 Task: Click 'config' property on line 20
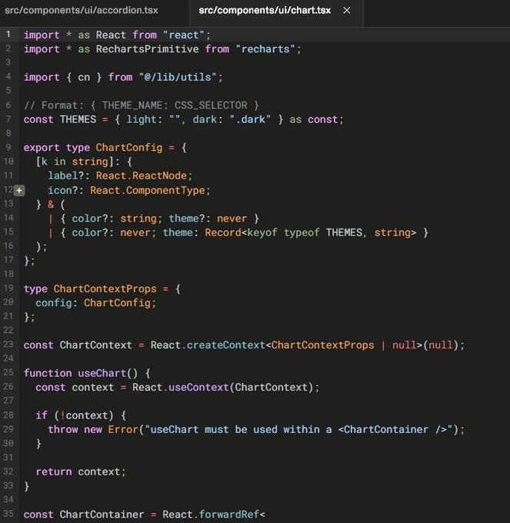tap(54, 303)
